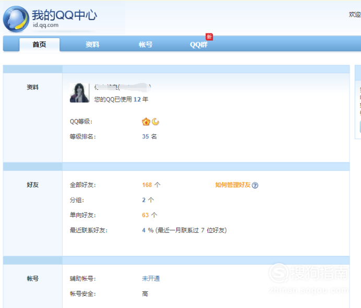The height and width of the screenshot is (308, 361).
Task: Click the 未开通 auxiliary account link
Action: coord(151,279)
